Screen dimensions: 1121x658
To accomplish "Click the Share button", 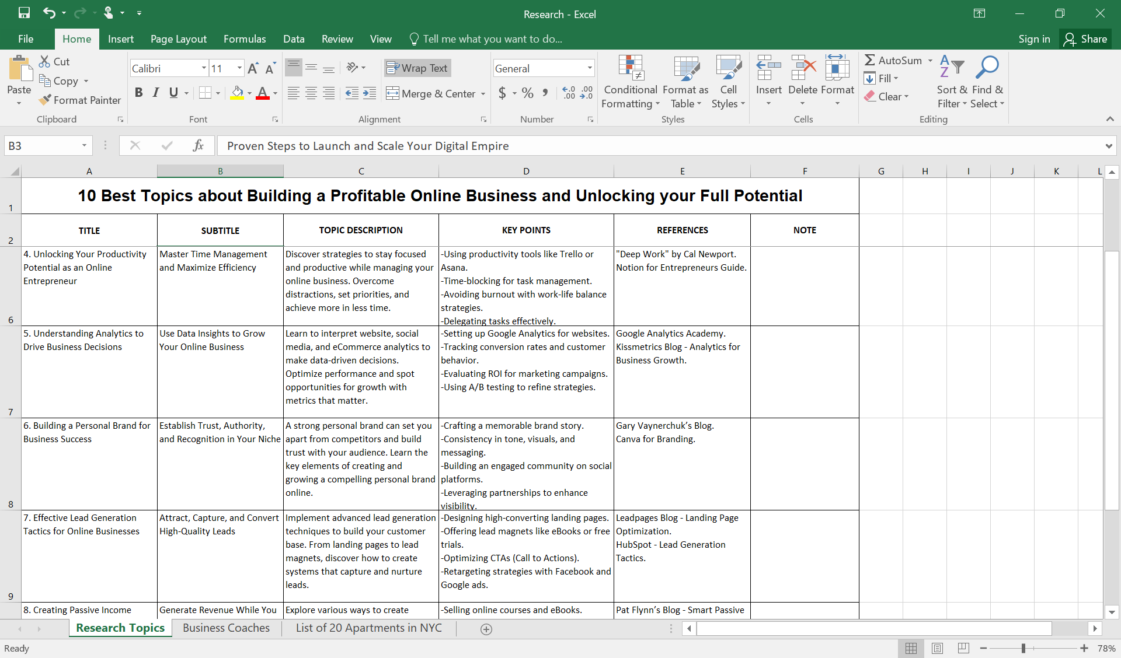I will click(x=1086, y=39).
